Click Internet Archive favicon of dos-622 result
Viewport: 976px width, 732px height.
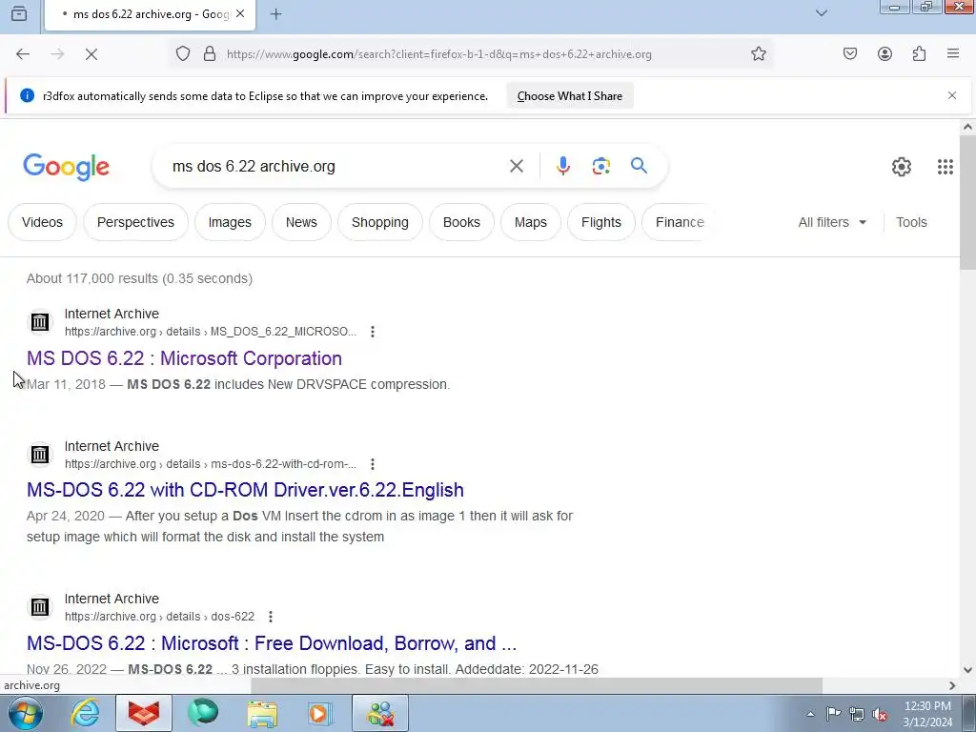pyautogui.click(x=40, y=607)
